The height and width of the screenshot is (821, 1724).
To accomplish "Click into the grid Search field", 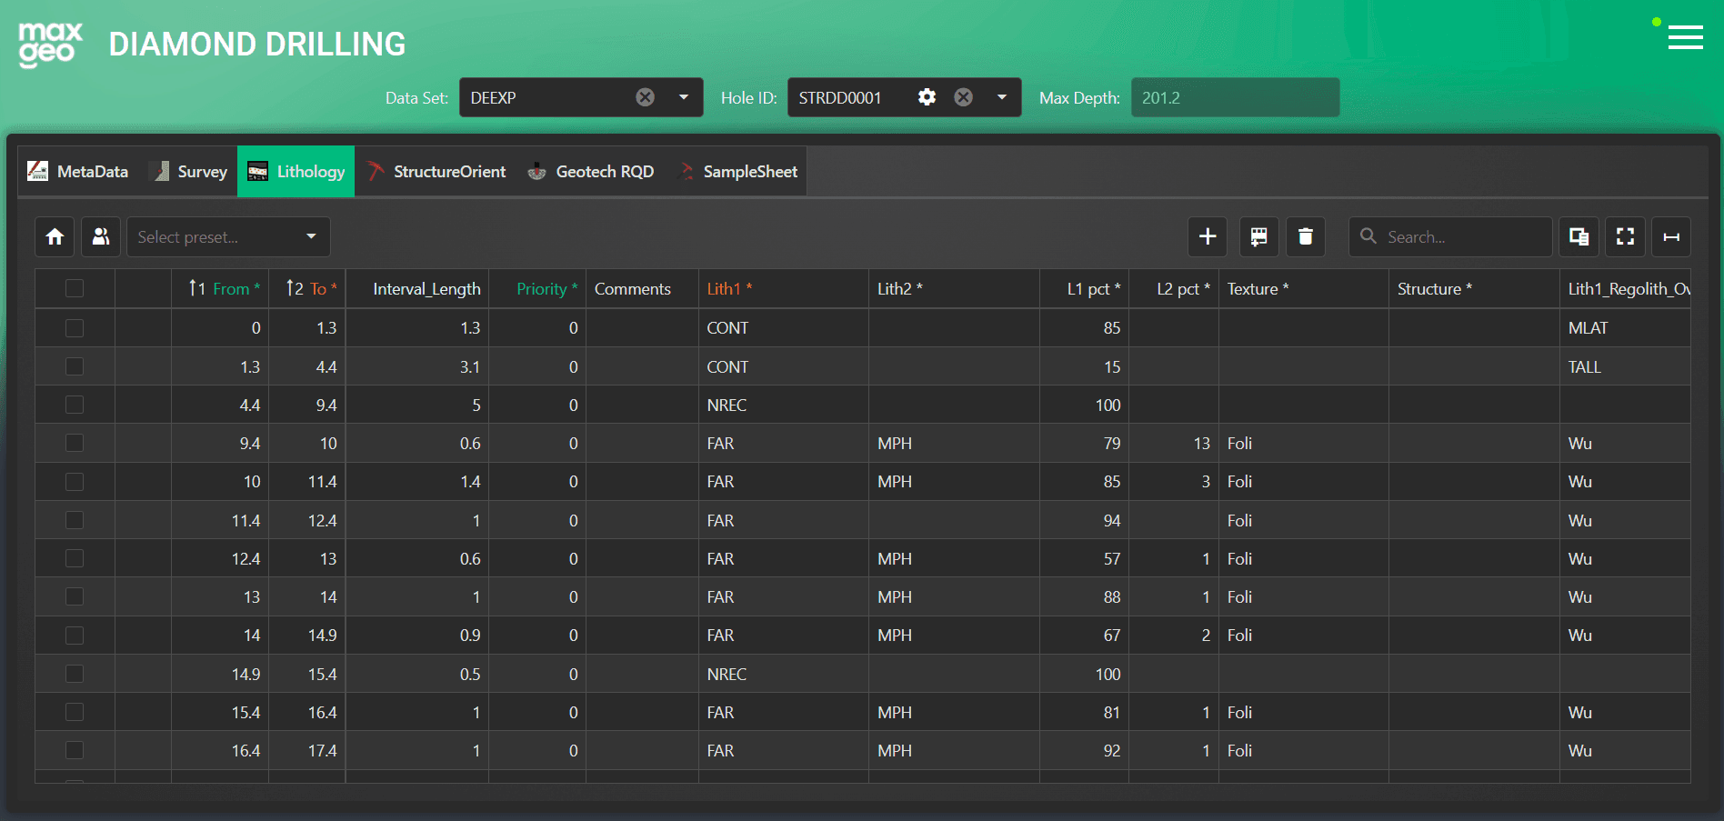I will click(x=1450, y=236).
